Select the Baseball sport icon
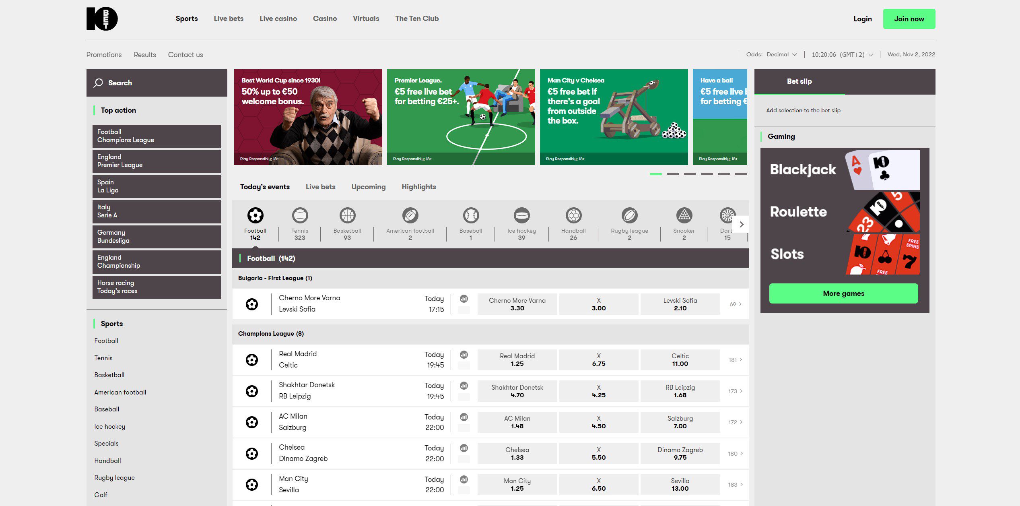The image size is (1020, 506). point(470,215)
